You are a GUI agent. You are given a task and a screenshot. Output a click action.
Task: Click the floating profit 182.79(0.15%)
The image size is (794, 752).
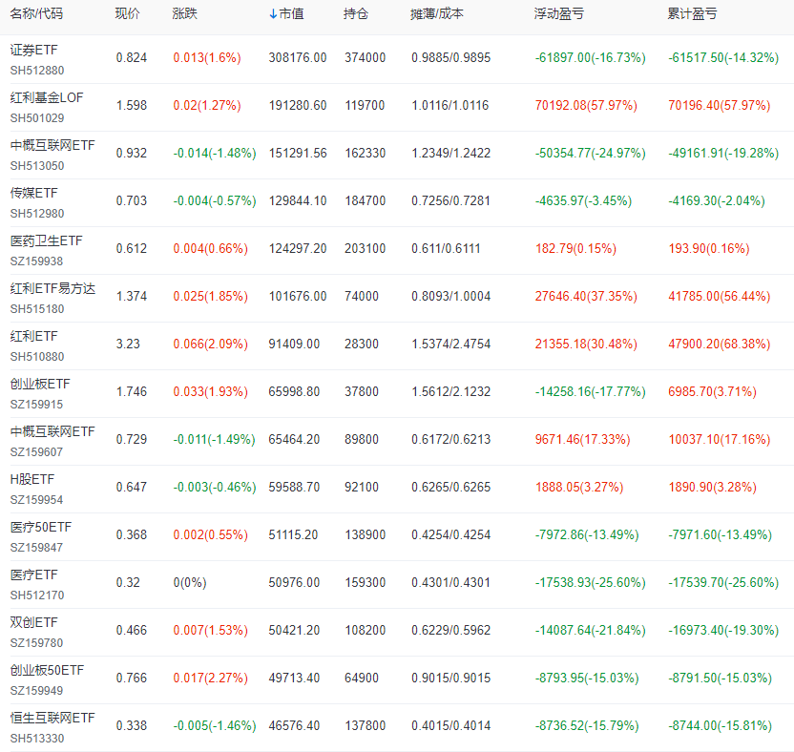click(575, 249)
